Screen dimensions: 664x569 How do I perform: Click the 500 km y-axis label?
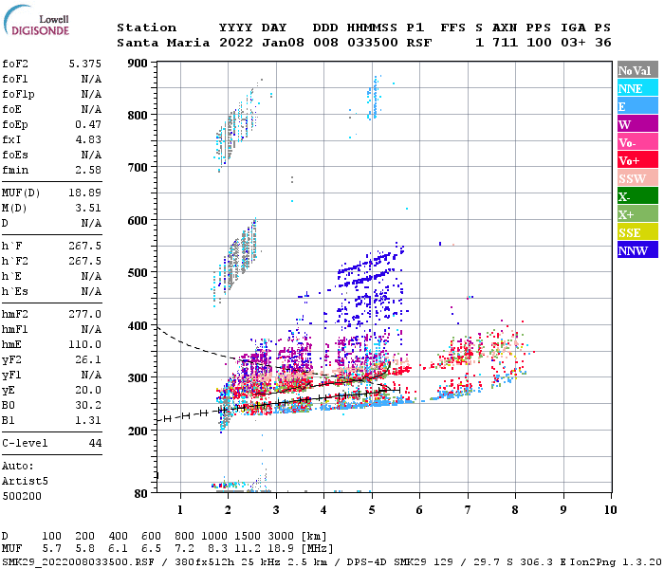138,273
